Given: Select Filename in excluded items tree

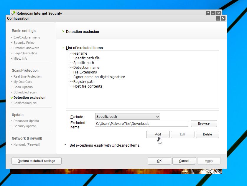Looking at the screenshot, I should 80,53.
